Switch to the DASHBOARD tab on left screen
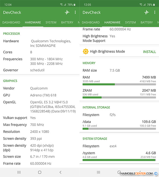Screen dimensions: 159x177 (11, 23)
